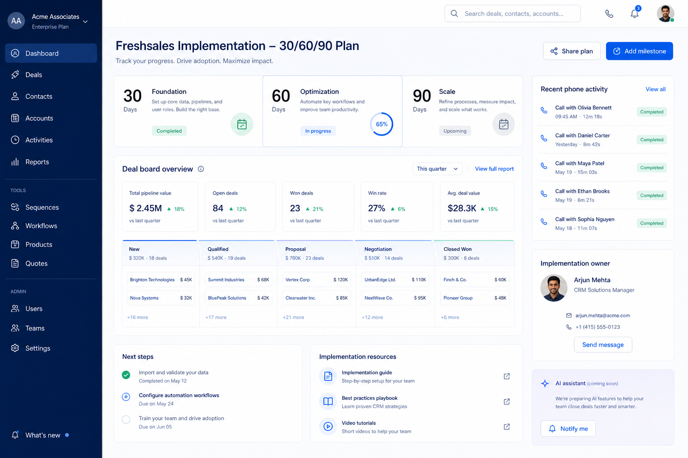Viewport: 688px width, 458px height.
Task: Open user profile avatar in header
Action: point(666,13)
